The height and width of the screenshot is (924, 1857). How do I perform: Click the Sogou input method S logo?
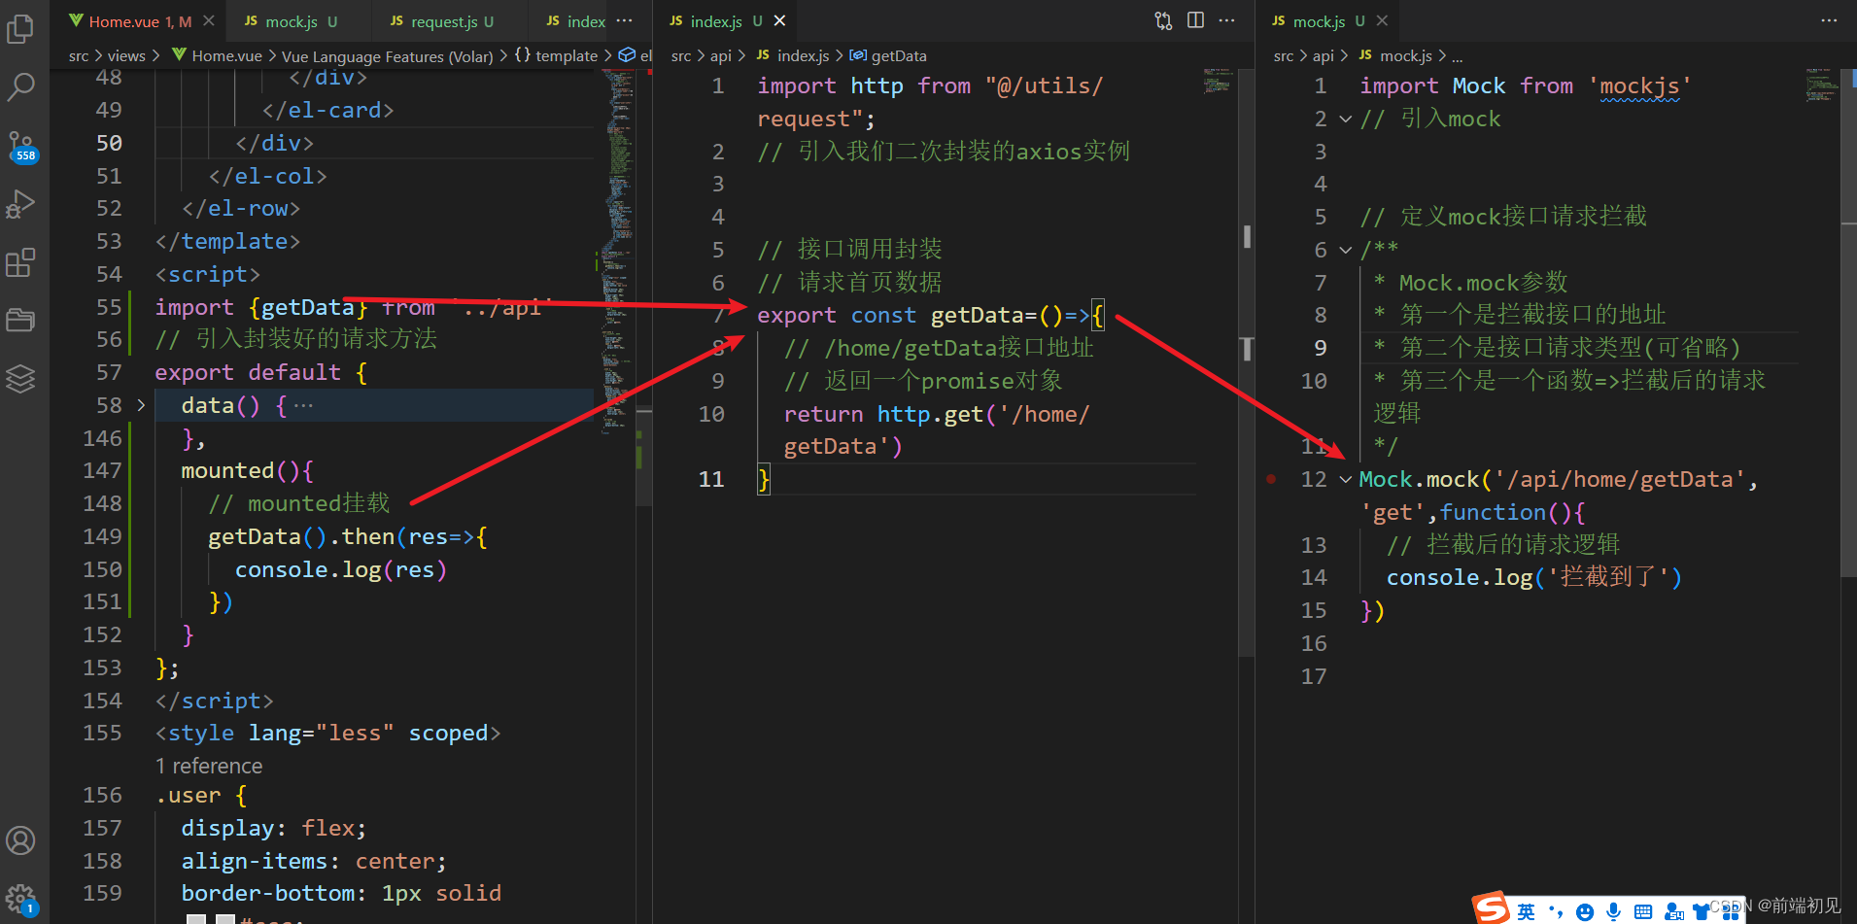click(x=1492, y=908)
